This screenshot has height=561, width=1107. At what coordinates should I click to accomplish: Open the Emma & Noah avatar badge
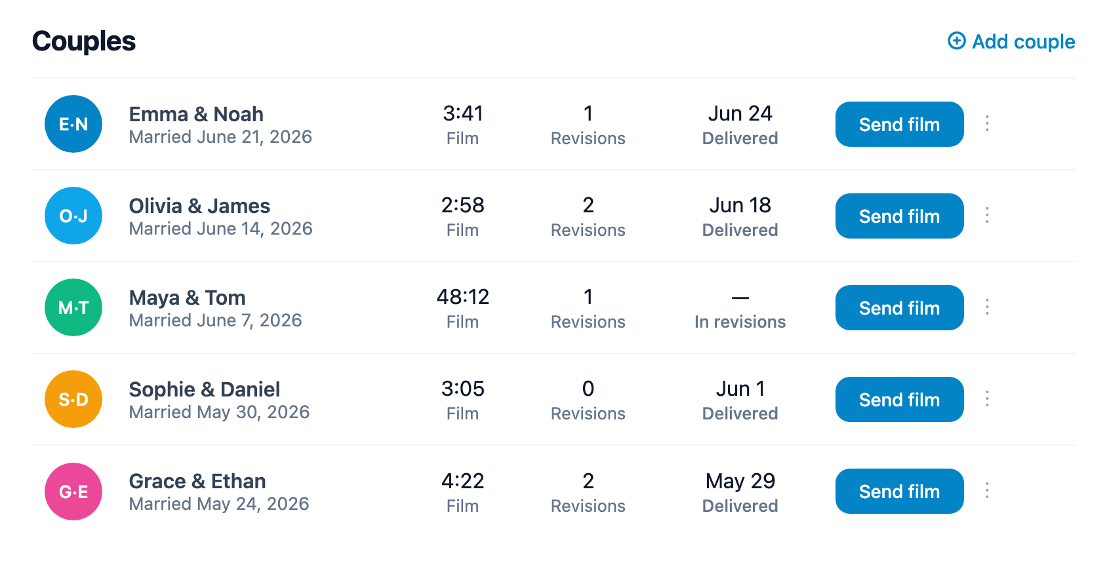point(73,124)
